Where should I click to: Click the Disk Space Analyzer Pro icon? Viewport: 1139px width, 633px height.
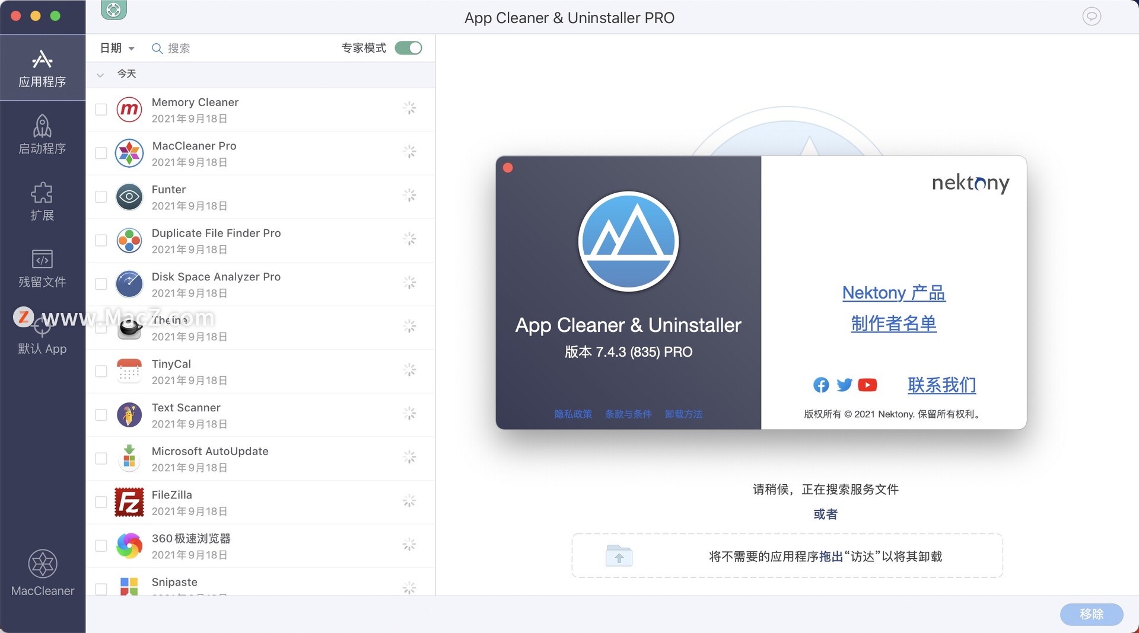129,284
